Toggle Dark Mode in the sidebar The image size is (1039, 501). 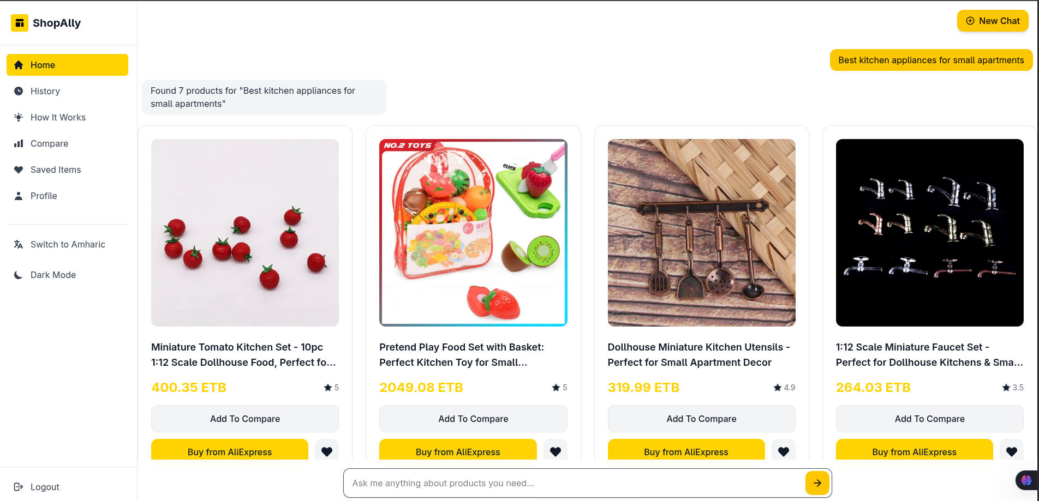click(x=53, y=275)
